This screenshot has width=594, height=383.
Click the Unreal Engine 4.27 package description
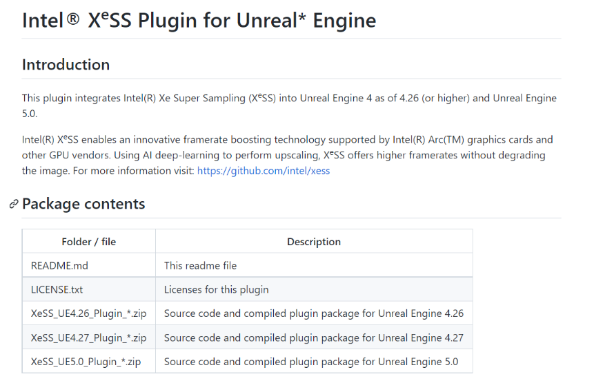[x=314, y=338]
